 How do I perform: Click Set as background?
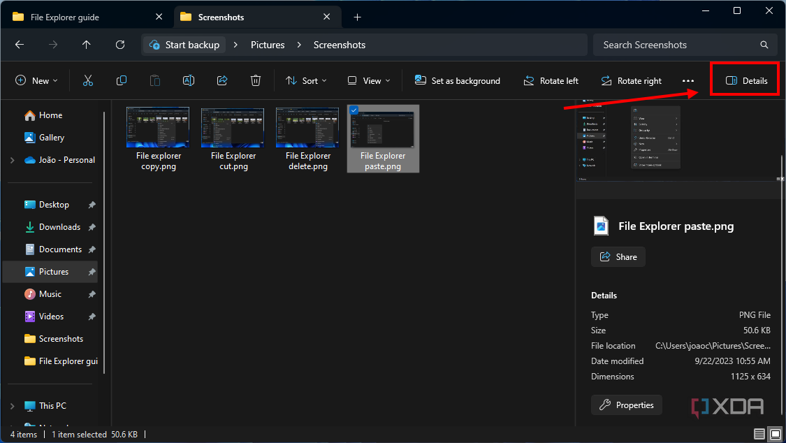click(457, 80)
